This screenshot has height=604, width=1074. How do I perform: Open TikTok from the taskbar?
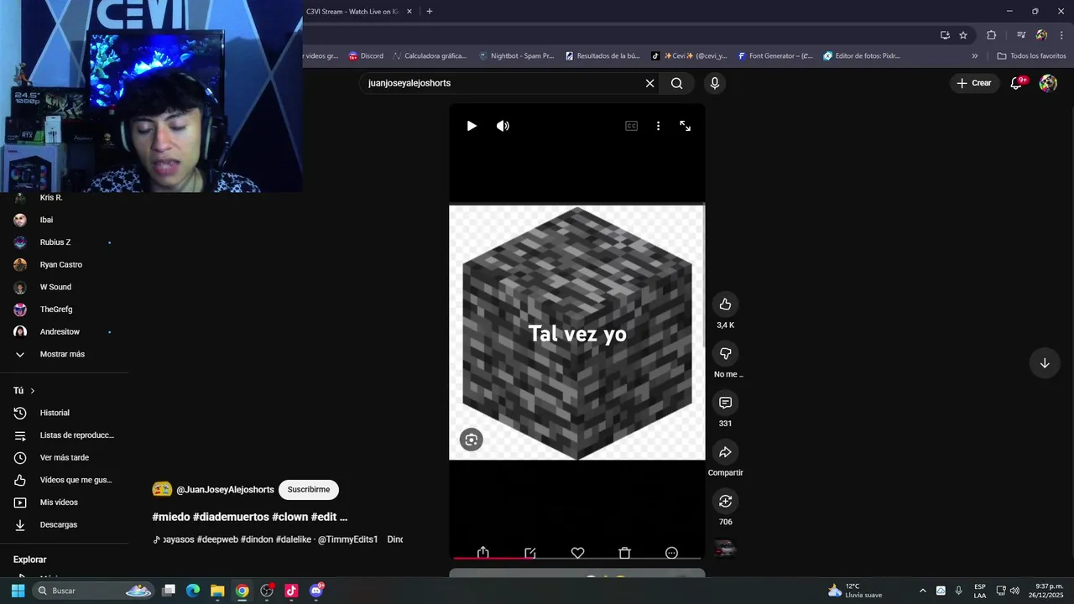[291, 591]
